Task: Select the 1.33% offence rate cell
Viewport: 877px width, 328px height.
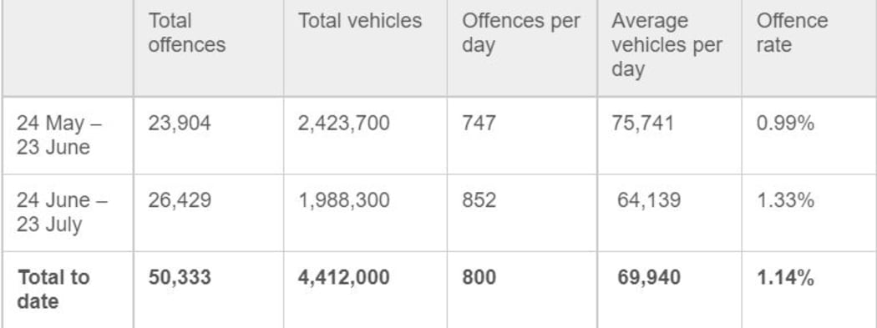Action: [x=785, y=200]
